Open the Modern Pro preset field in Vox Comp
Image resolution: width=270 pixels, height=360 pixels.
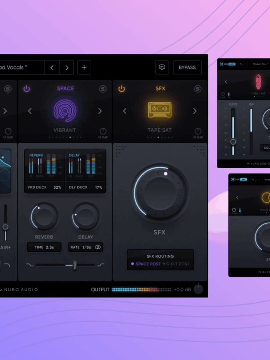click(x=260, y=64)
